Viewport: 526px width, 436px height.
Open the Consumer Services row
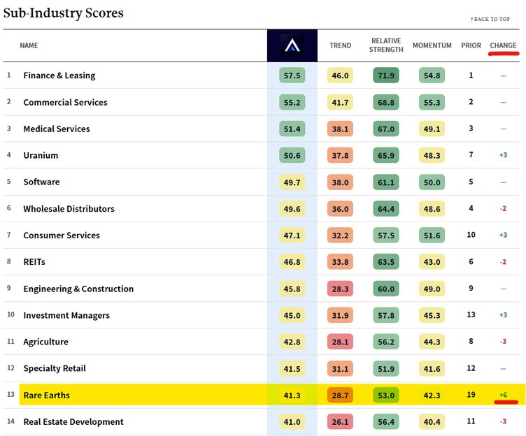(x=261, y=235)
